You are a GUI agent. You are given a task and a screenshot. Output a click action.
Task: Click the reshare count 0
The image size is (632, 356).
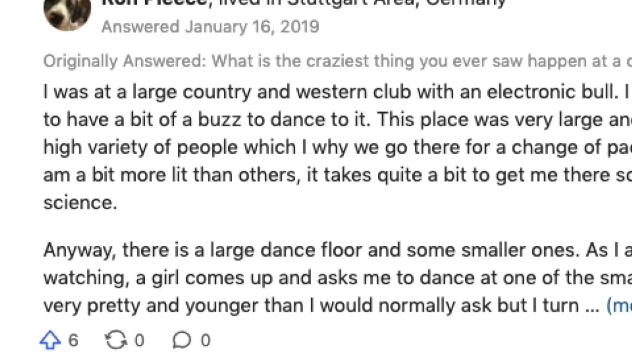point(139,340)
